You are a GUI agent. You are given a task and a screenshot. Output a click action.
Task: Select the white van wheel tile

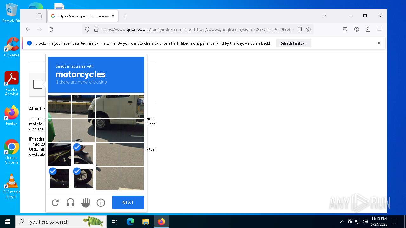pyautogui.click(x=108, y=130)
